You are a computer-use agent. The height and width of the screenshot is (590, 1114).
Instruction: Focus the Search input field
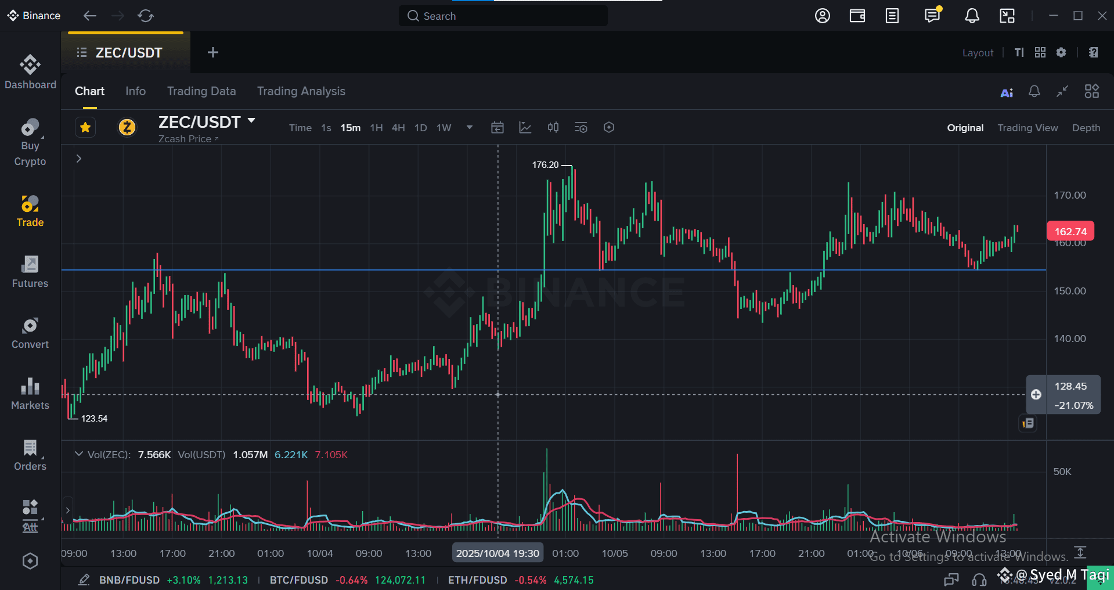point(503,16)
